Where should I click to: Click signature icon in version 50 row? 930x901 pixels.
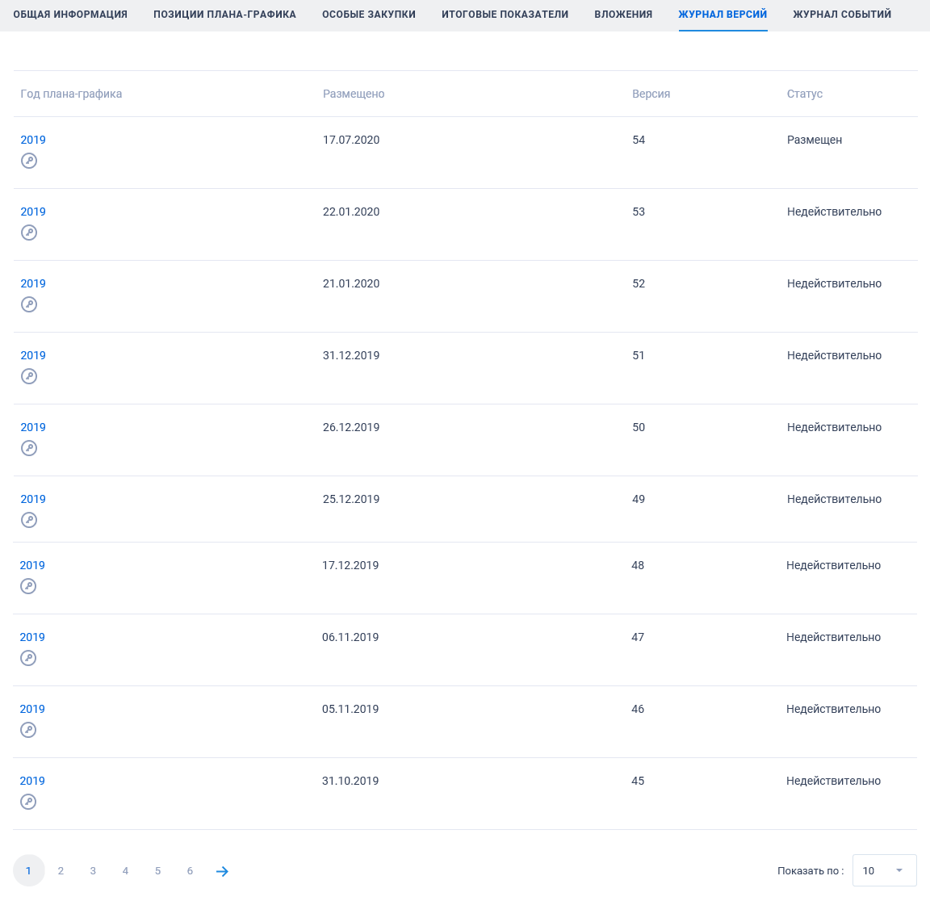(x=29, y=448)
